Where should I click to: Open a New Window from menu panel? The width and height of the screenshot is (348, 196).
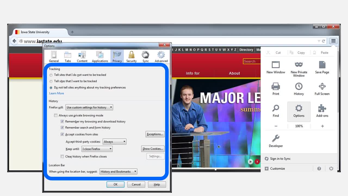[276, 67]
